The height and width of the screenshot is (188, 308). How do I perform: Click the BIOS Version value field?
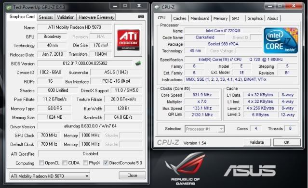coord(85,63)
